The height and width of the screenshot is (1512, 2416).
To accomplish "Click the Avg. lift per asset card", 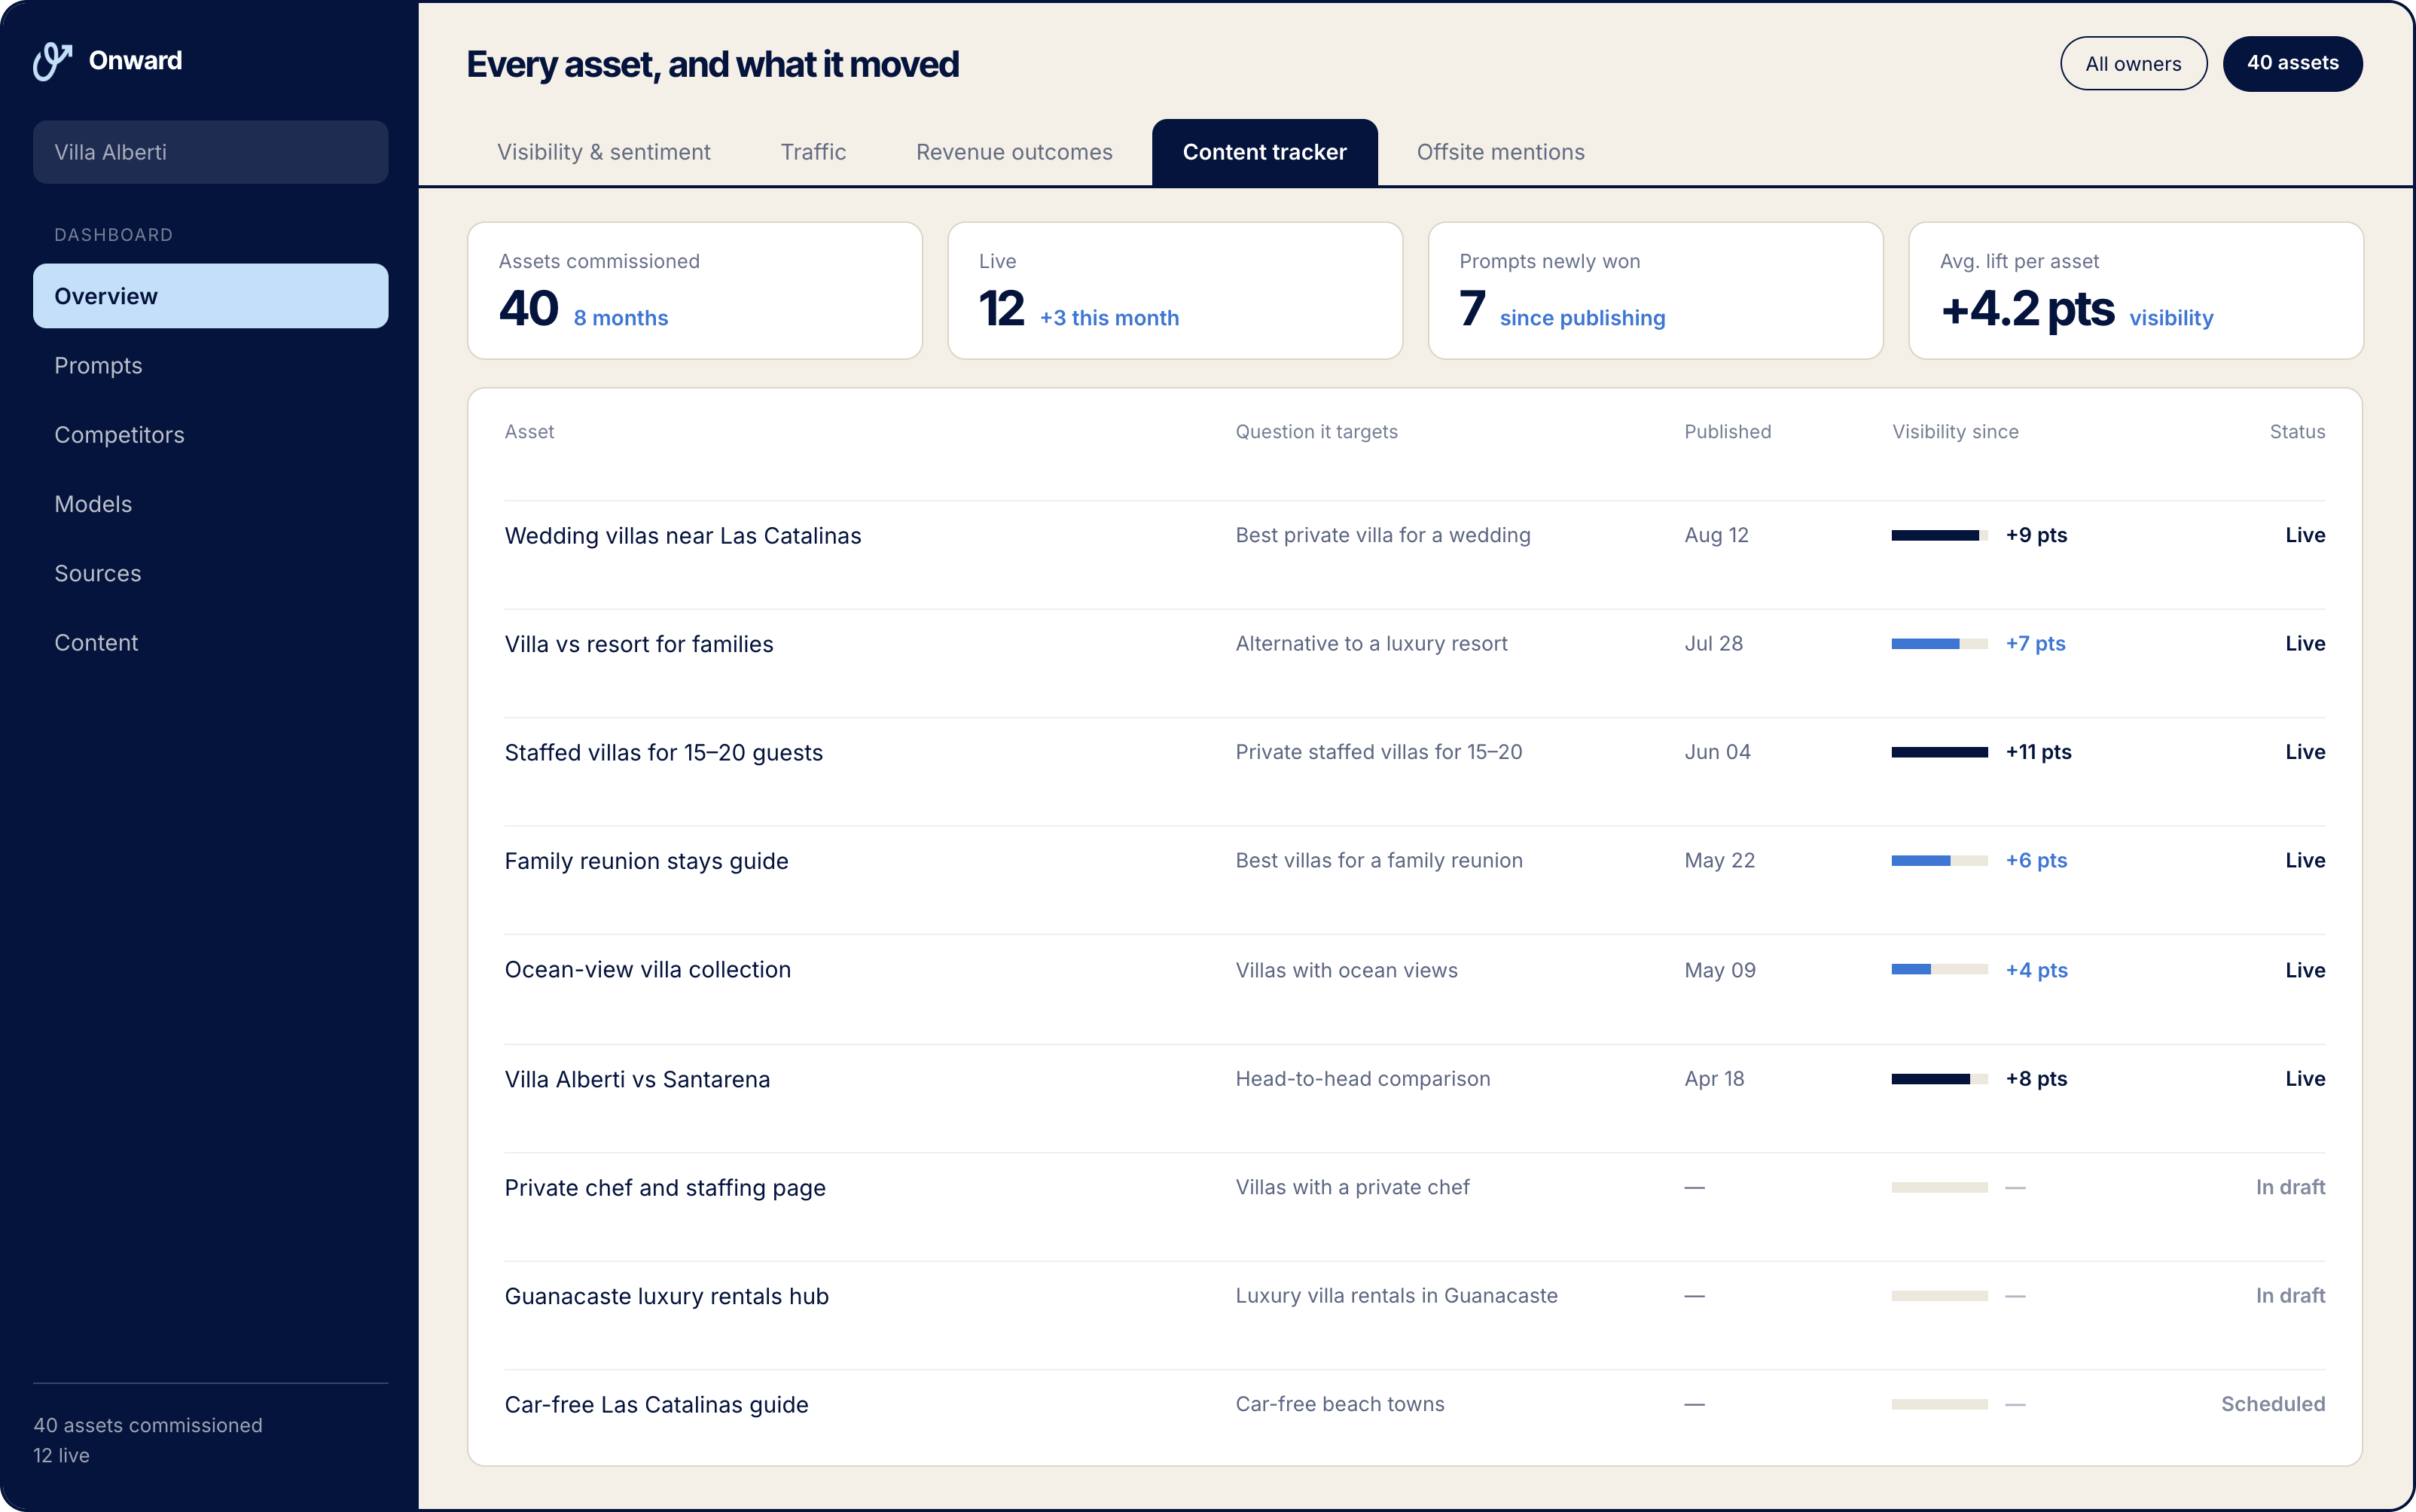I will point(2136,291).
